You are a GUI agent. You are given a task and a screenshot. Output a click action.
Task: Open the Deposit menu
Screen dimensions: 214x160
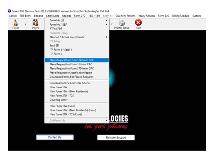tap(39, 16)
